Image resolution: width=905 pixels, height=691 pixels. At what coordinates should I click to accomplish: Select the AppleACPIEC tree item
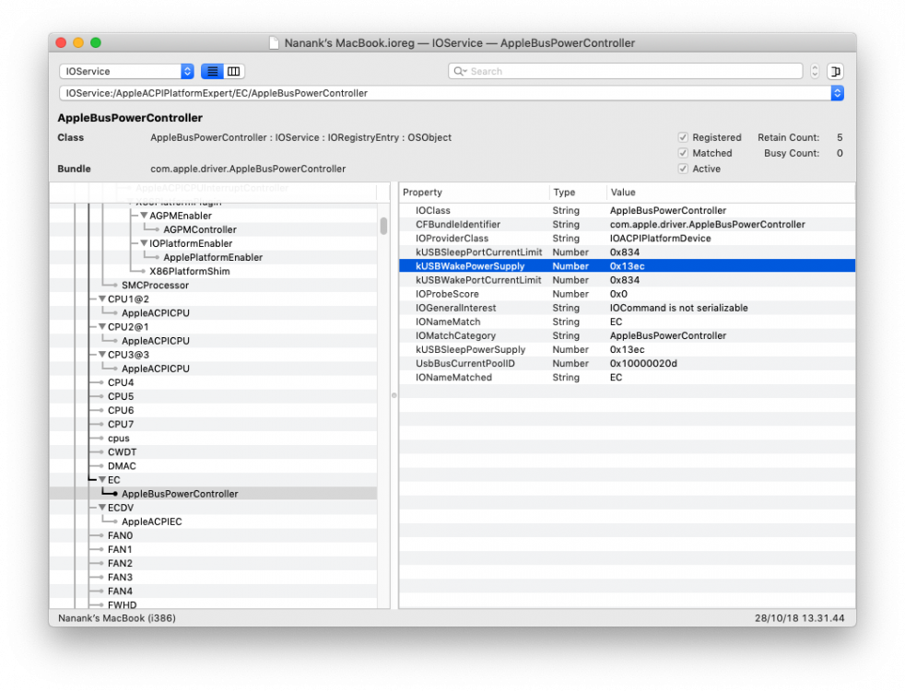[x=152, y=521]
